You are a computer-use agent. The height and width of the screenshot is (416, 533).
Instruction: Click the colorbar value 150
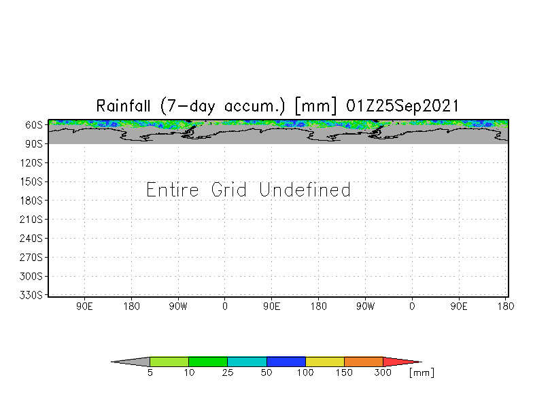[x=344, y=372]
